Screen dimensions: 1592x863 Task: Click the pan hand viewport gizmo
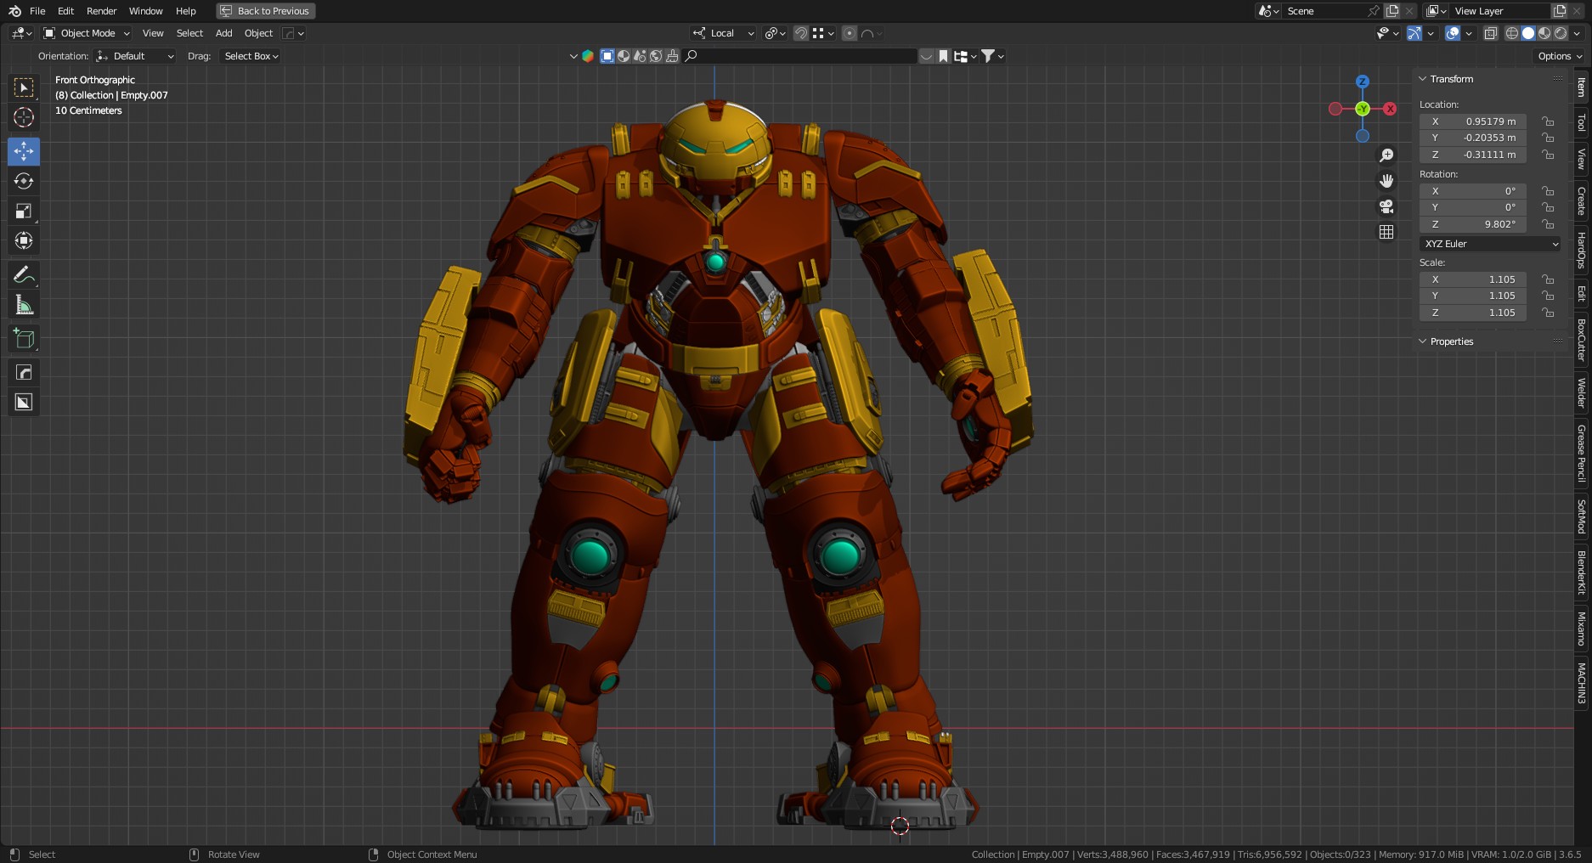pos(1386,181)
